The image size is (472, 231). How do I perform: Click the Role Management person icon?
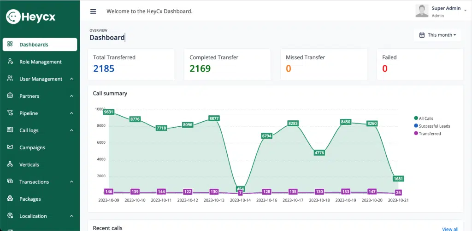(10, 62)
